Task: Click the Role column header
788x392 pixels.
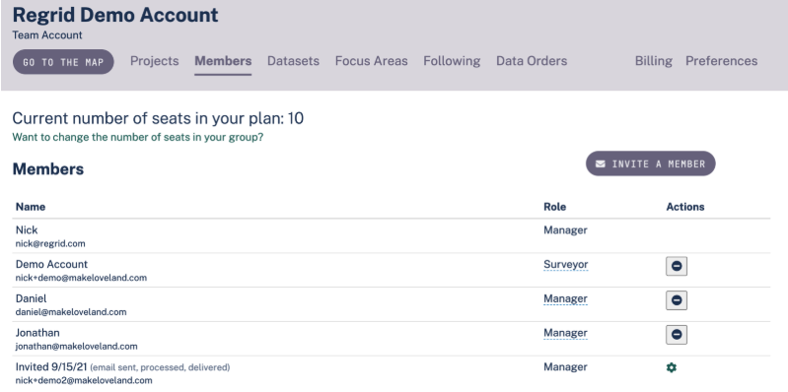Action: coord(554,207)
